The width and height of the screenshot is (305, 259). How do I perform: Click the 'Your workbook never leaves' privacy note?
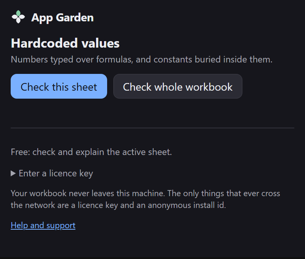(x=146, y=199)
